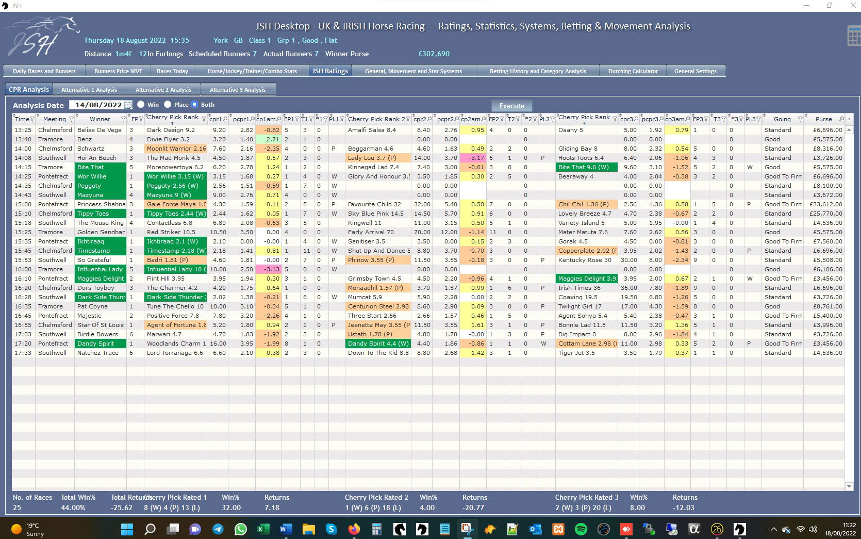861x539 pixels.
Task: Open the PL2 column filter funnel
Action: 552,119
